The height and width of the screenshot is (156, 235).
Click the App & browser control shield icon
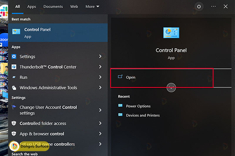click(14, 133)
